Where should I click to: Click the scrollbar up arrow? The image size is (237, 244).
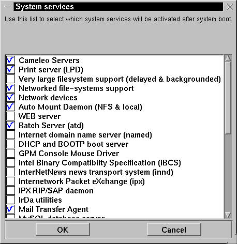click(228, 58)
